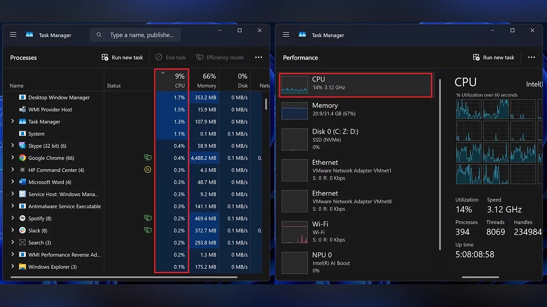Click the magnifier icon in search box
The height and width of the screenshot is (307, 547).
click(x=99, y=35)
